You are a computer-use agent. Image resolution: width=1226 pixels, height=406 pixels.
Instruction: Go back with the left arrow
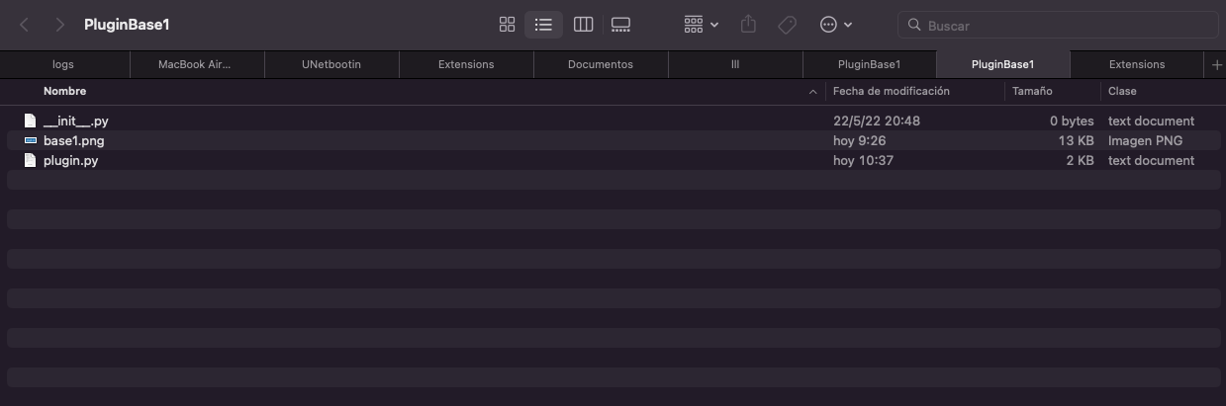[x=25, y=25]
